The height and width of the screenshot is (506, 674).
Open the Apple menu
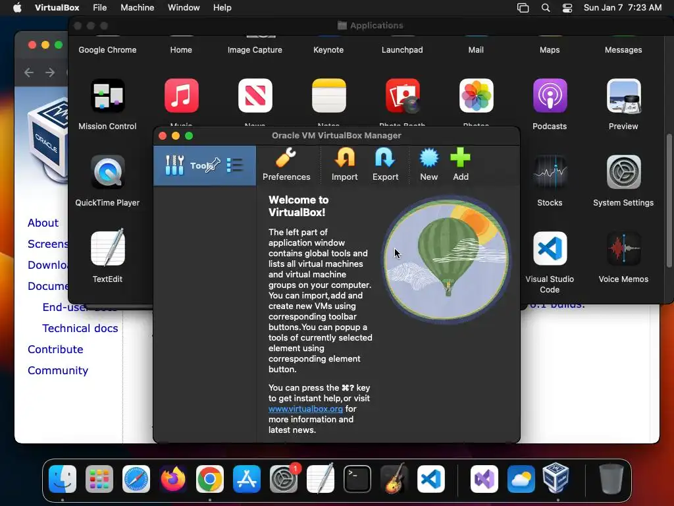pos(17,8)
